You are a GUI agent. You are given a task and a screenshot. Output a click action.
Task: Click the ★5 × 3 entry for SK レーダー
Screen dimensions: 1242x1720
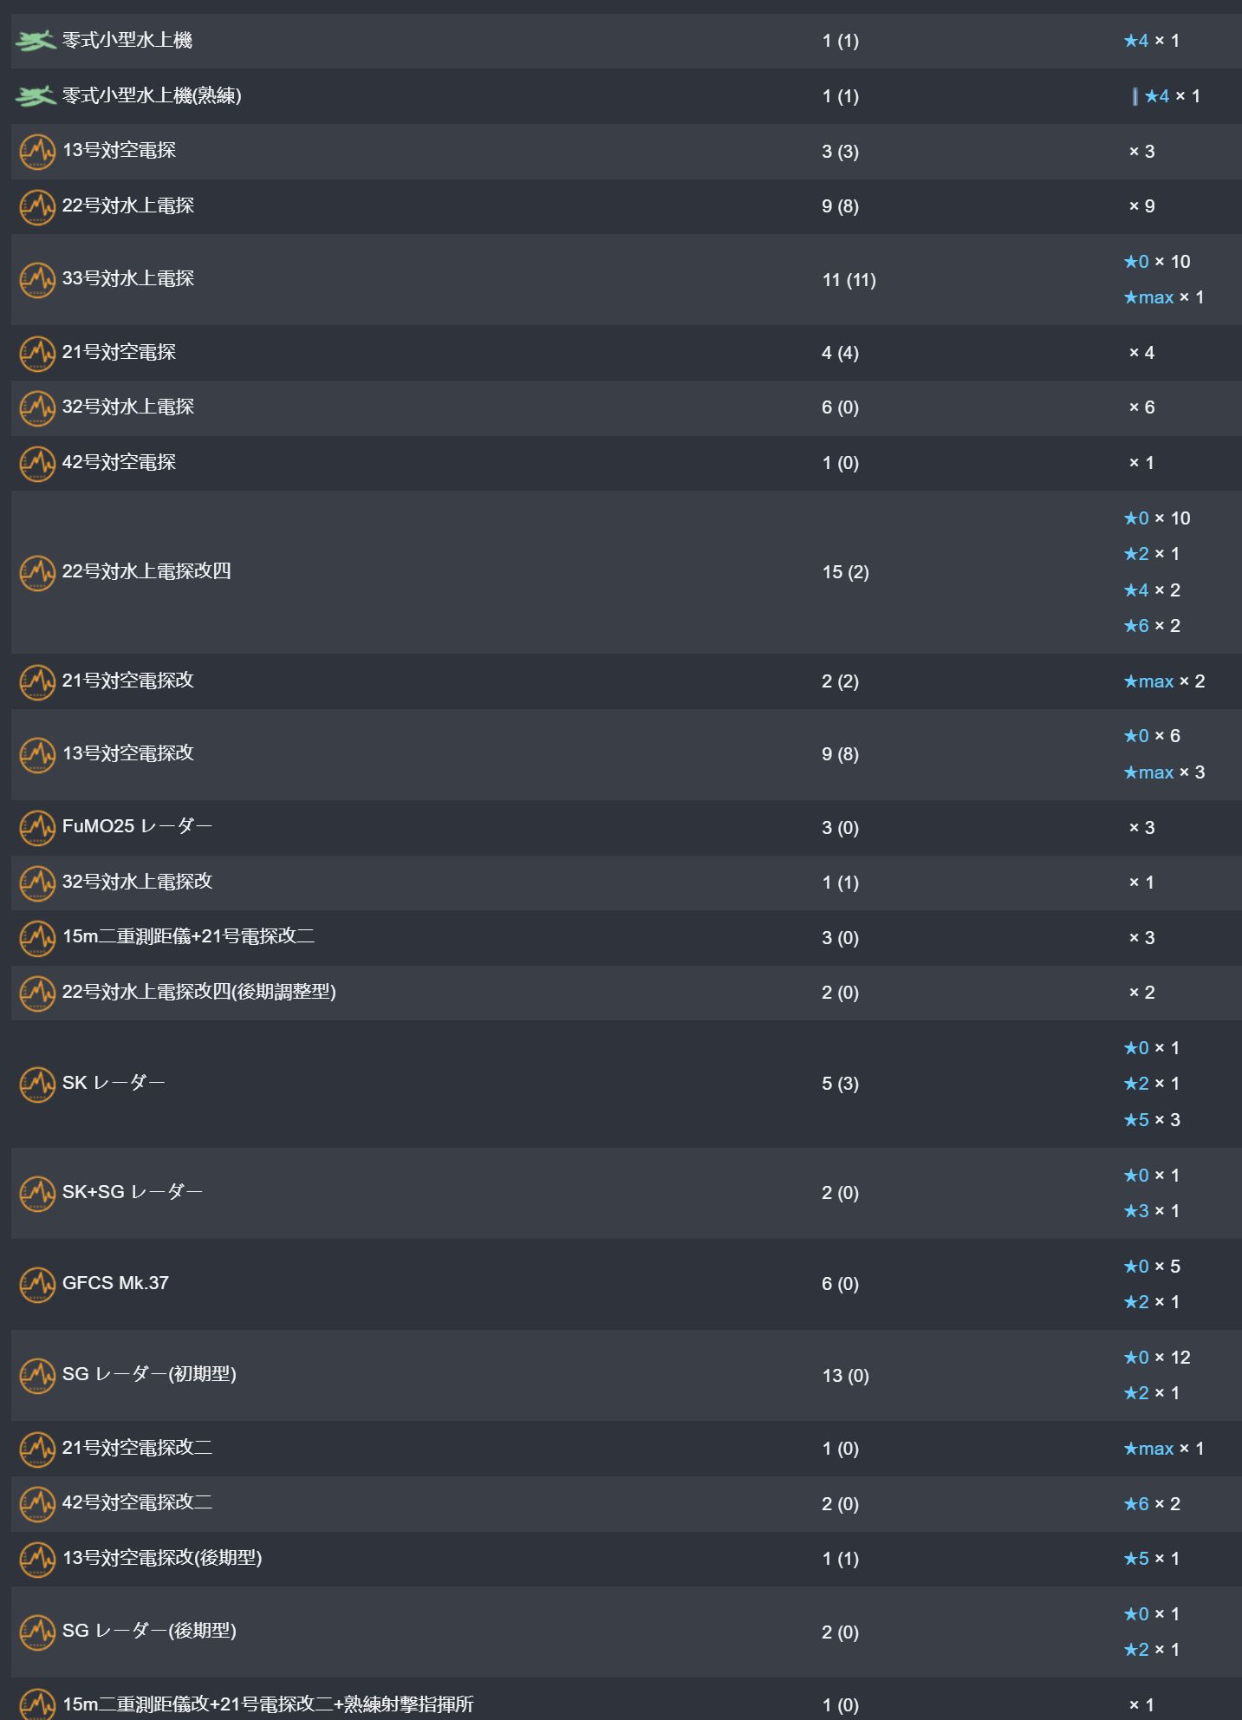(1152, 1120)
